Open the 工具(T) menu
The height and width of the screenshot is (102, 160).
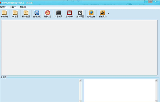tap(13, 7)
